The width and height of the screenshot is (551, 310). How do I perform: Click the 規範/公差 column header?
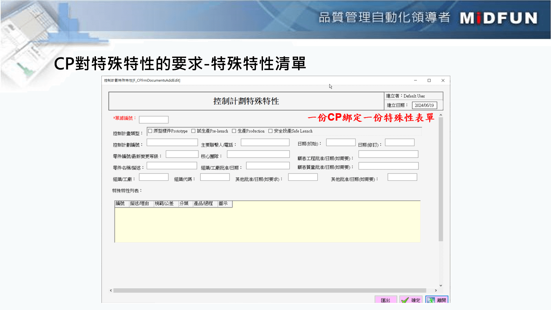tap(164, 204)
